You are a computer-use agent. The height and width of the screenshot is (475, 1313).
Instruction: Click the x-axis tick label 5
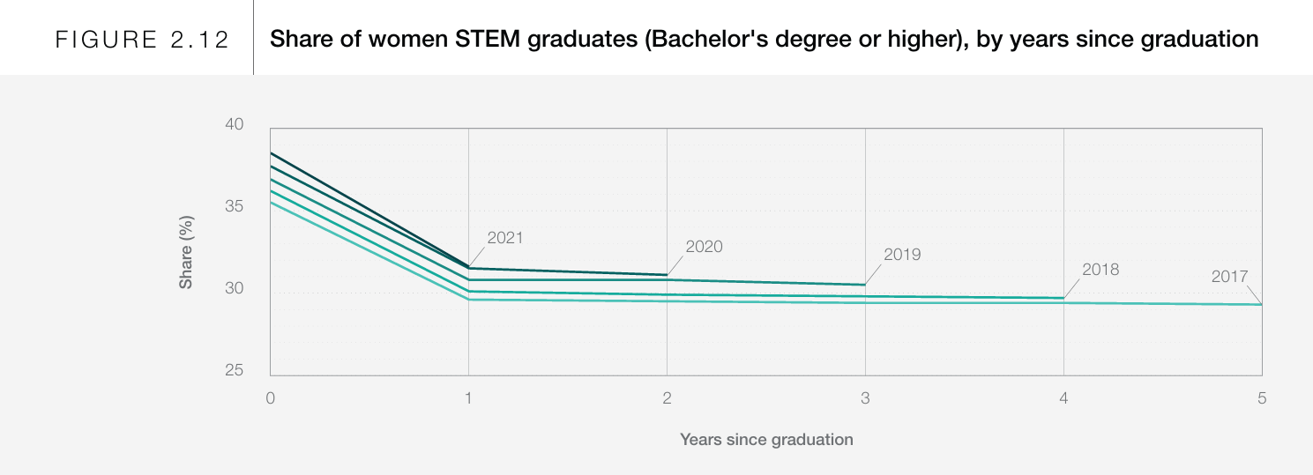pyautogui.click(x=1262, y=398)
